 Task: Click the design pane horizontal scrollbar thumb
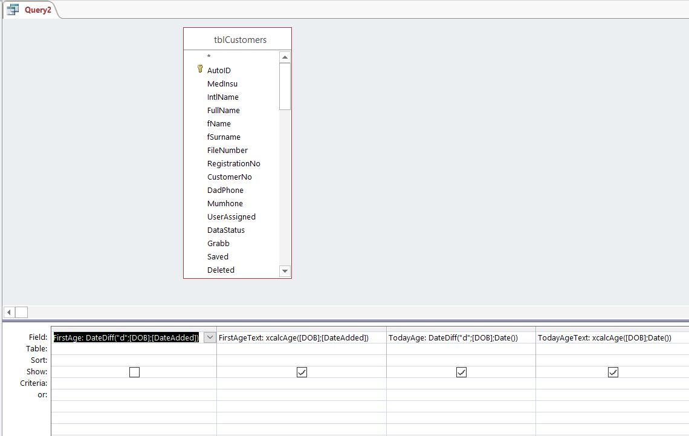pyautogui.click(x=22, y=312)
